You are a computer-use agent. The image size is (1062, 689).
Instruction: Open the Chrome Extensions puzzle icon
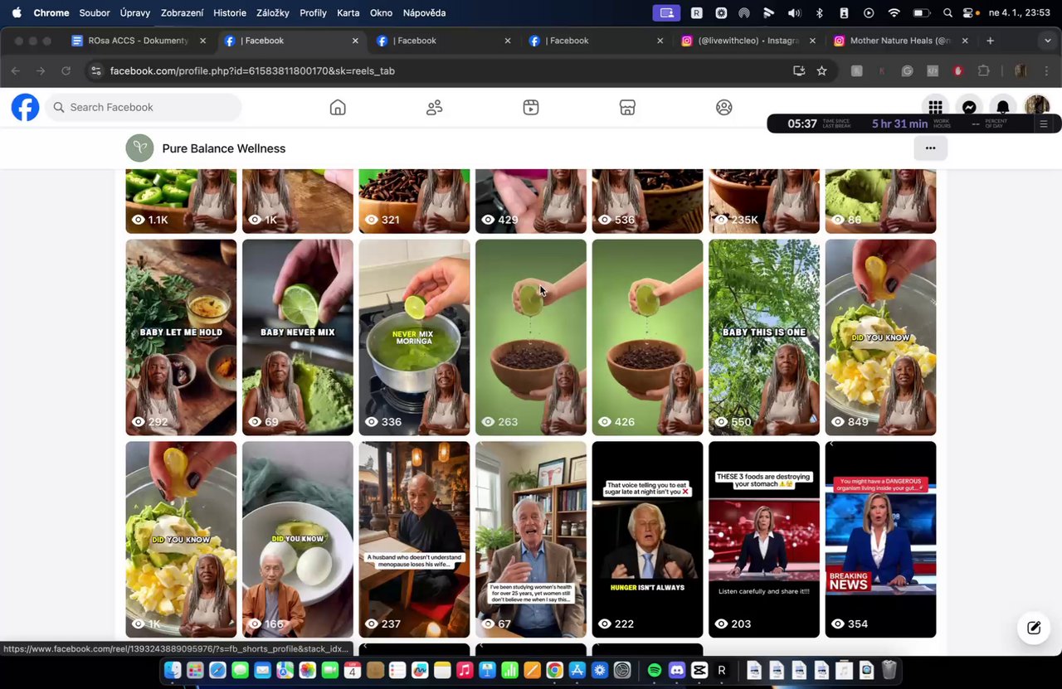click(984, 70)
